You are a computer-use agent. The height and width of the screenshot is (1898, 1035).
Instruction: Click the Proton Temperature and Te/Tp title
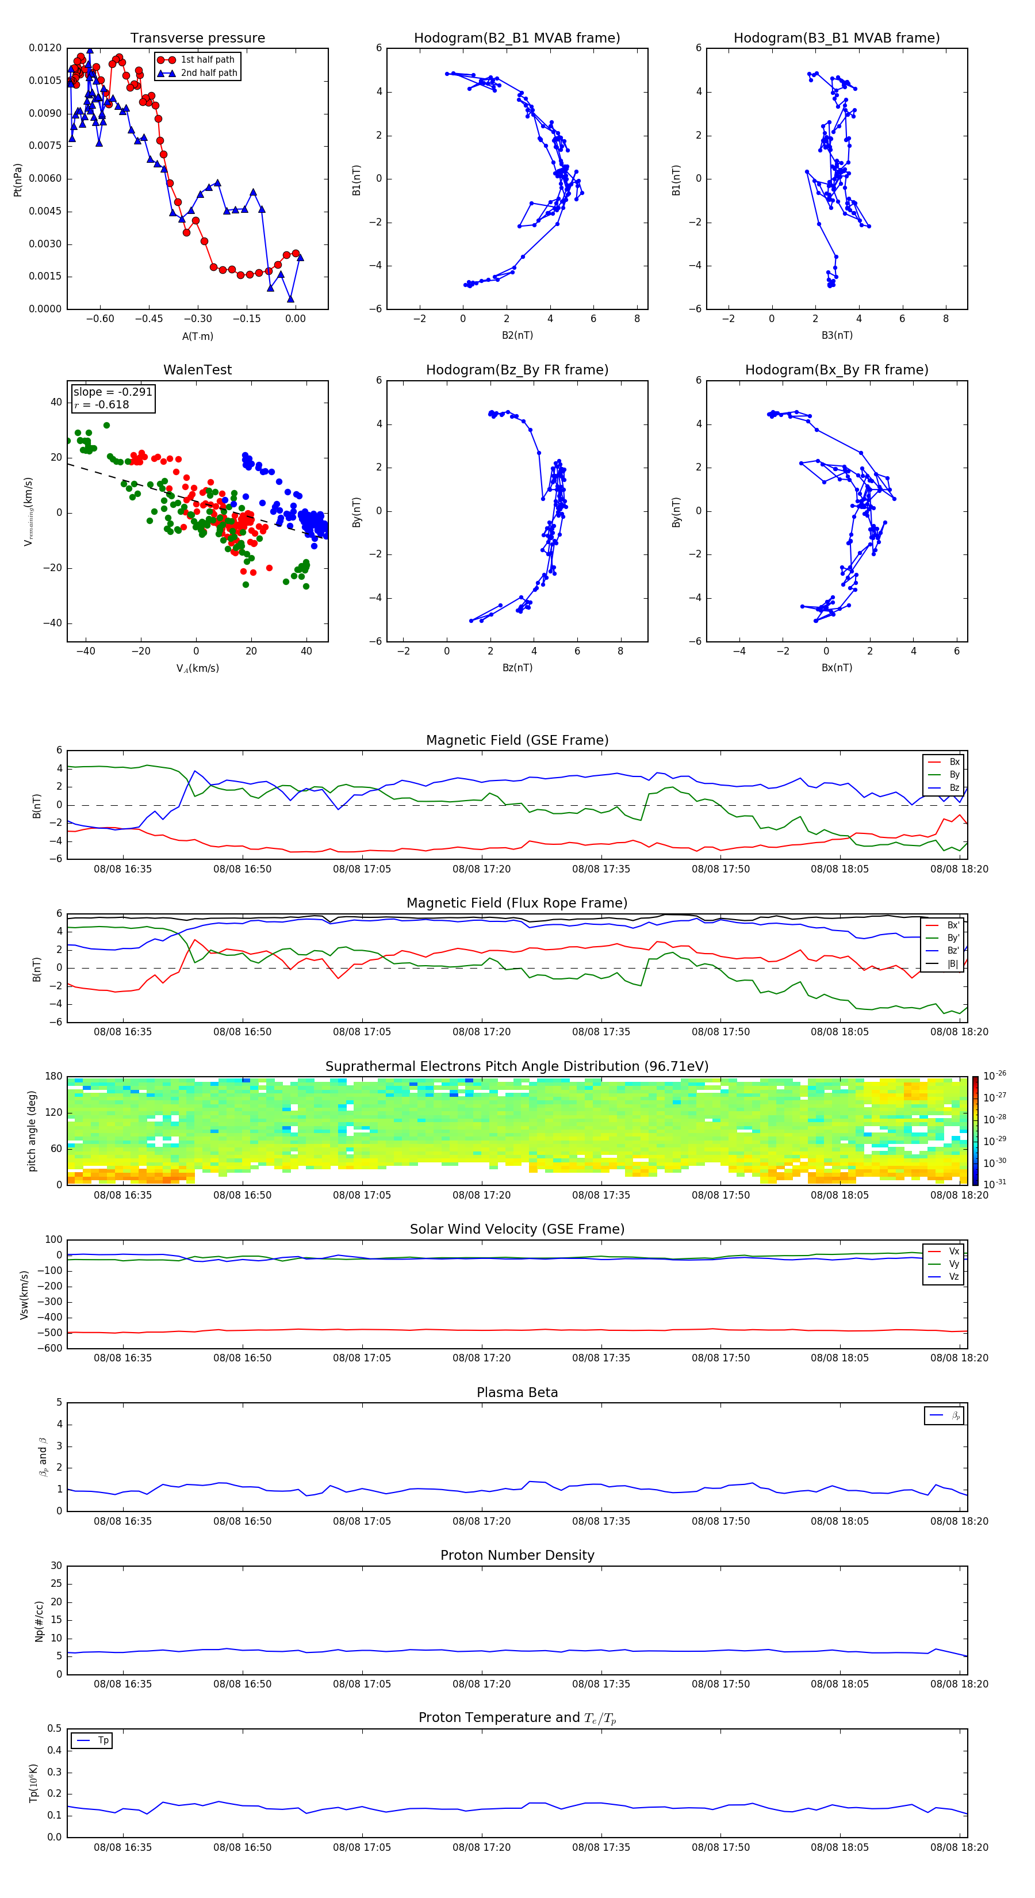coord(517,1718)
